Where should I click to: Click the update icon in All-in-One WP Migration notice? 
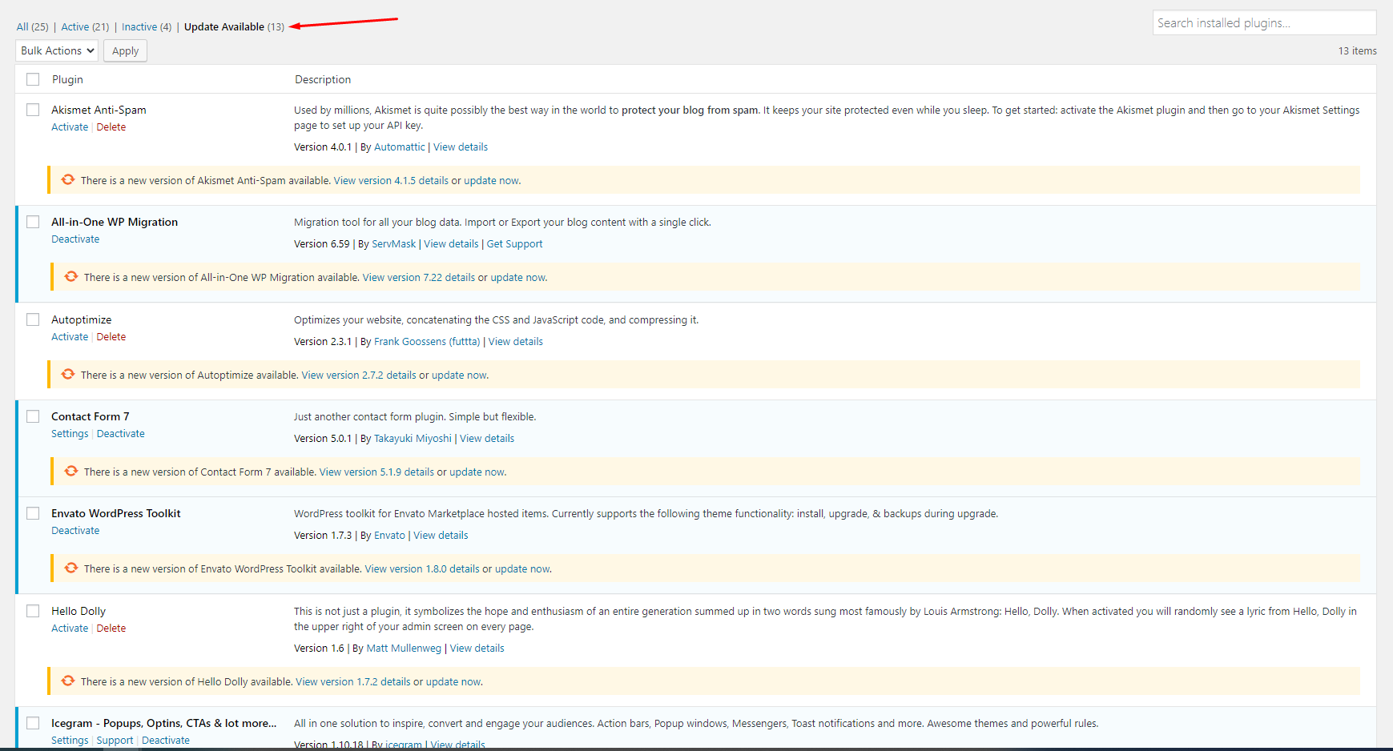[x=71, y=277]
